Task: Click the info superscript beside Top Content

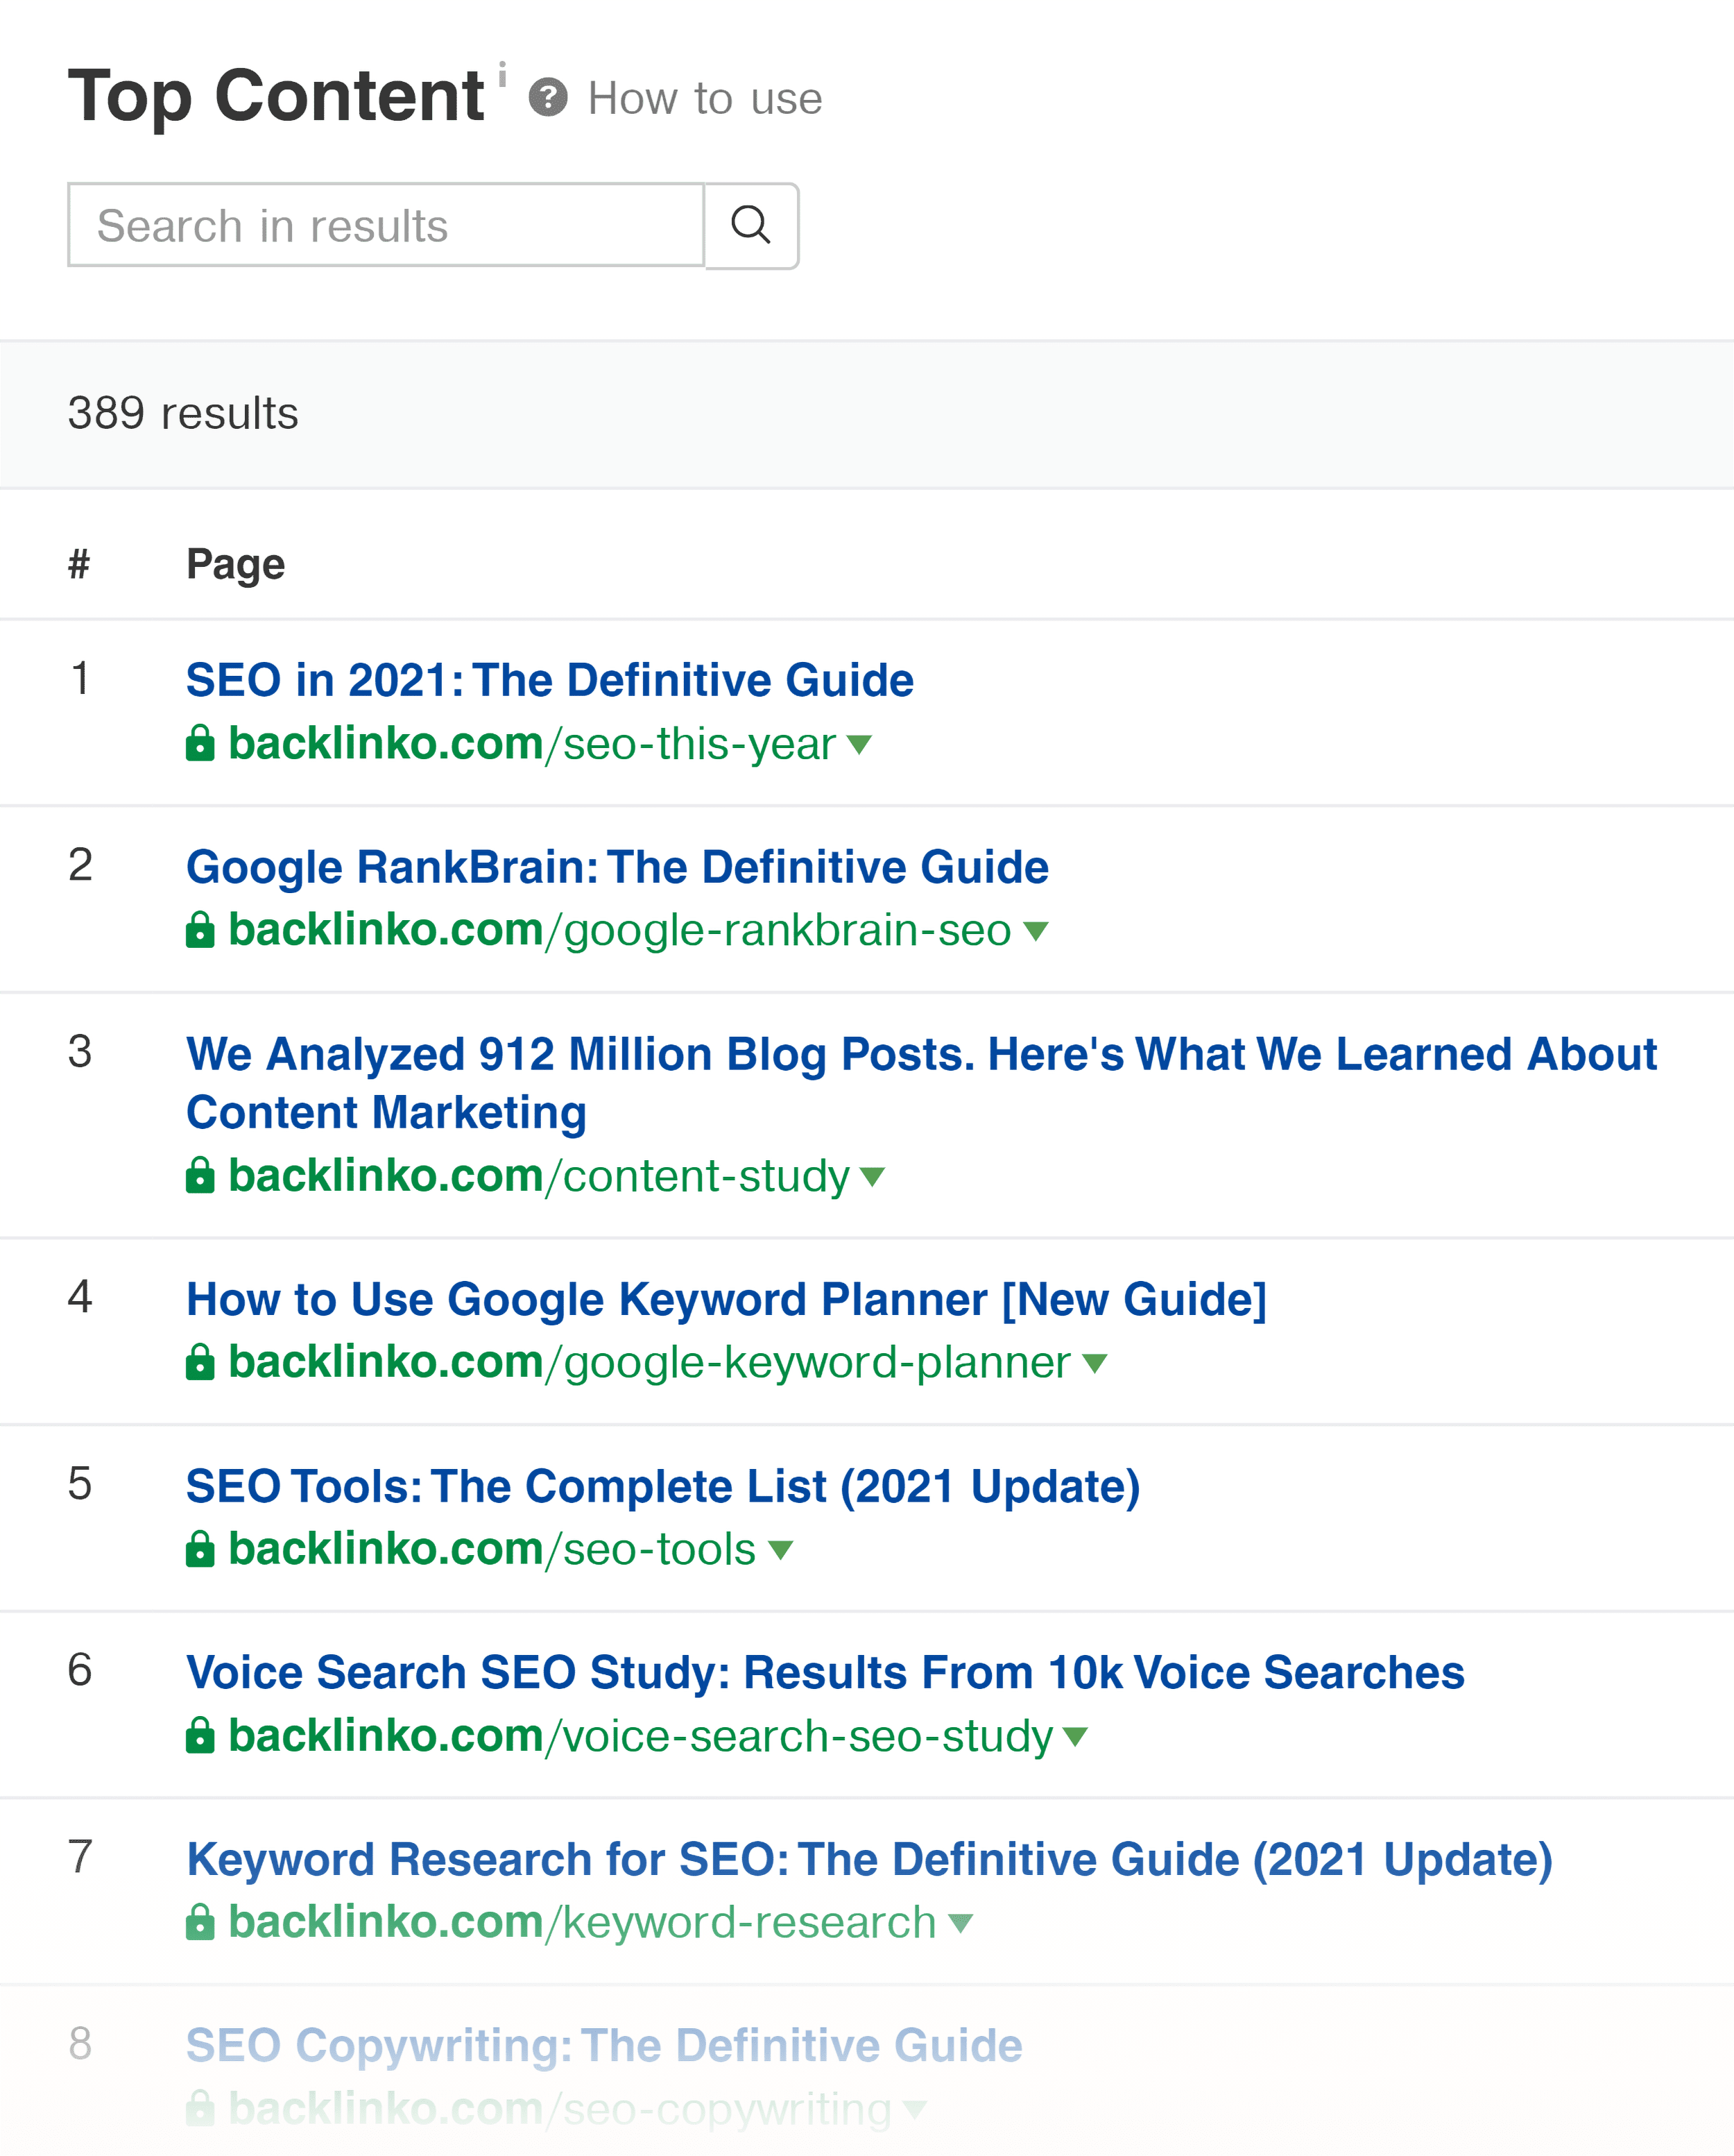Action: click(x=503, y=74)
